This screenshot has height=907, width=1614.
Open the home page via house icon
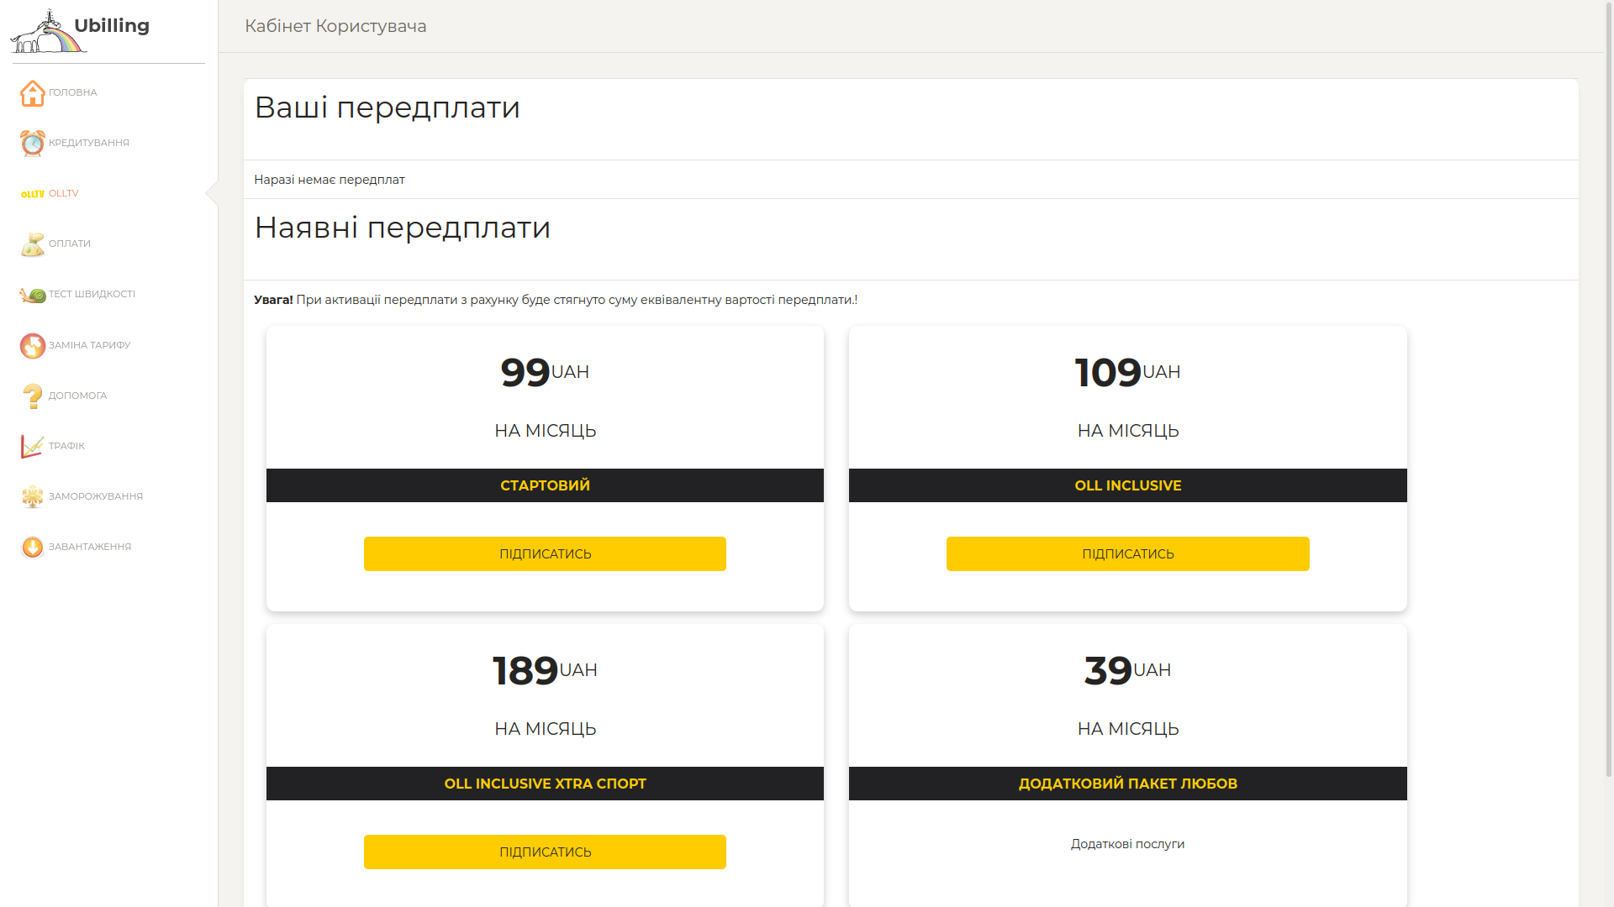point(32,93)
